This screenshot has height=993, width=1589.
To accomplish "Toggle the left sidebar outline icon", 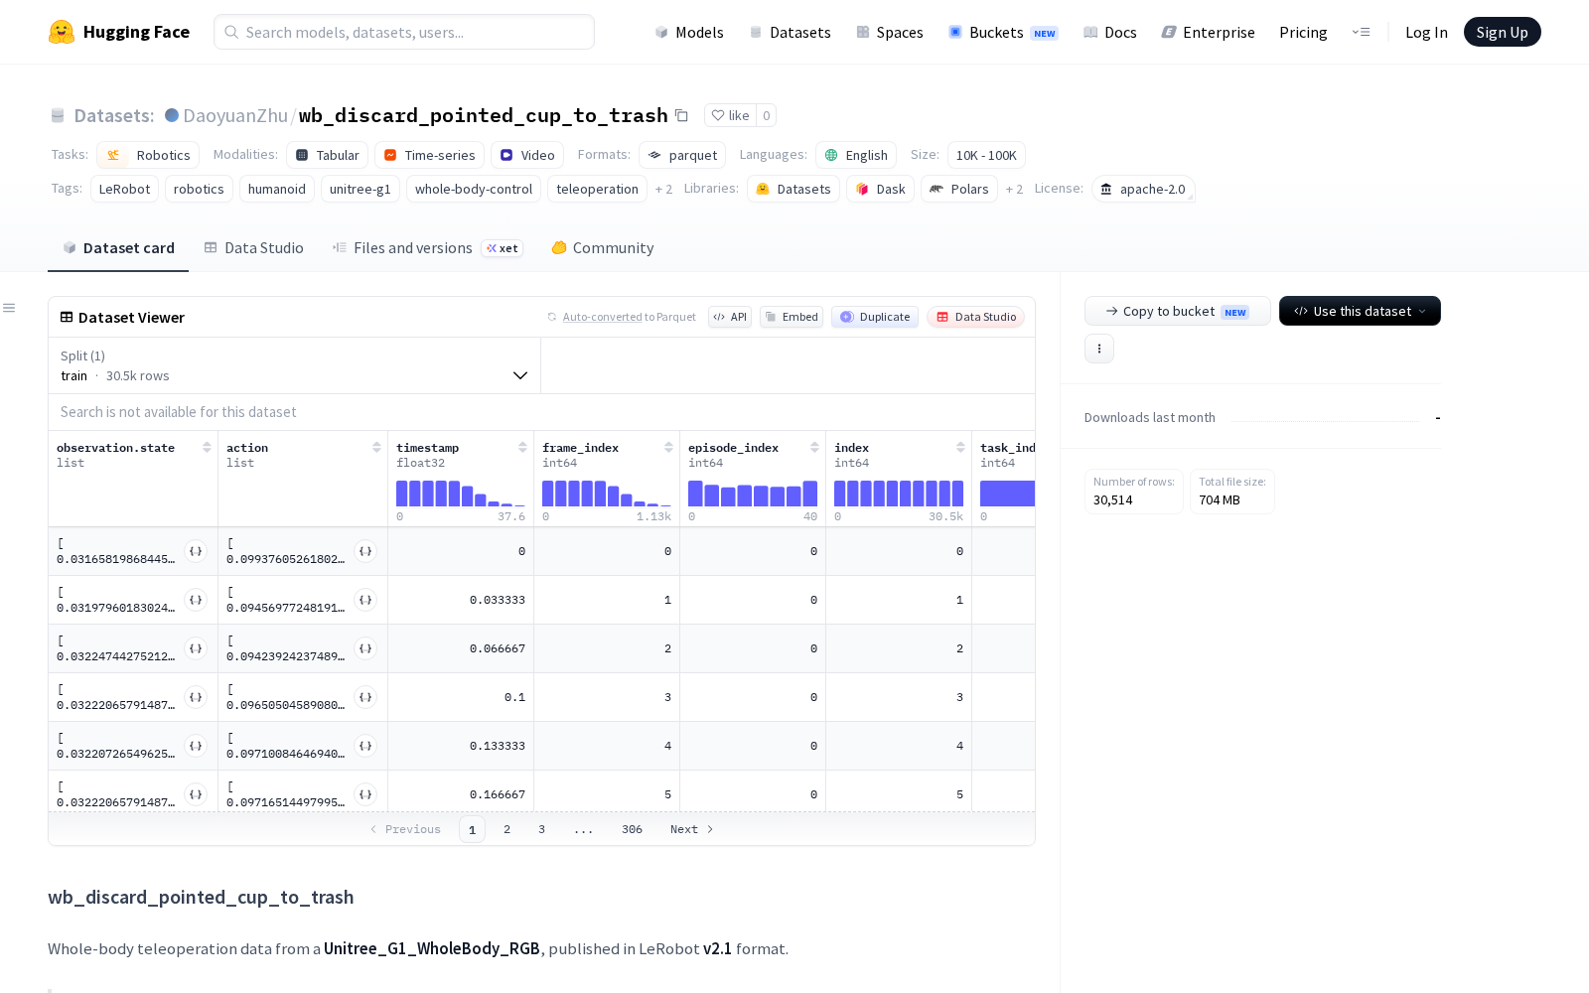I will (x=9, y=308).
